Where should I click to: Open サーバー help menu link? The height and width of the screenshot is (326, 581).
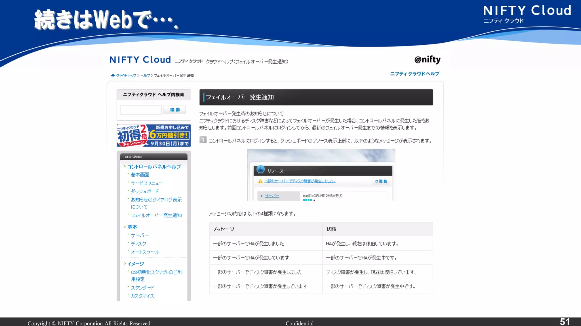point(140,235)
